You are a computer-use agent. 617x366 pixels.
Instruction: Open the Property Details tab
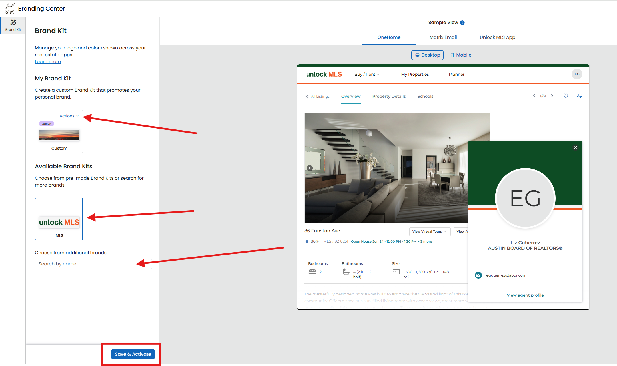point(389,97)
